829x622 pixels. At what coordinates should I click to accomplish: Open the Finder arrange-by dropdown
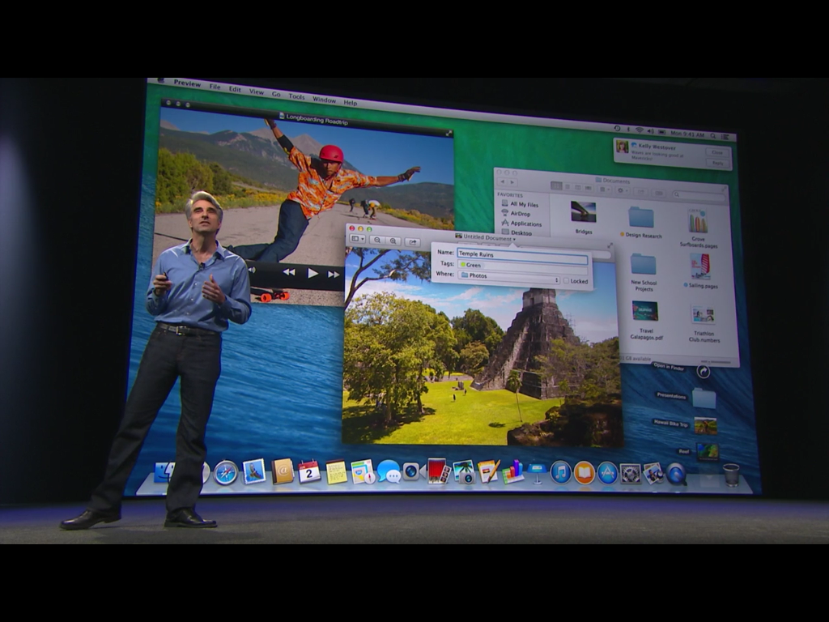click(x=604, y=190)
